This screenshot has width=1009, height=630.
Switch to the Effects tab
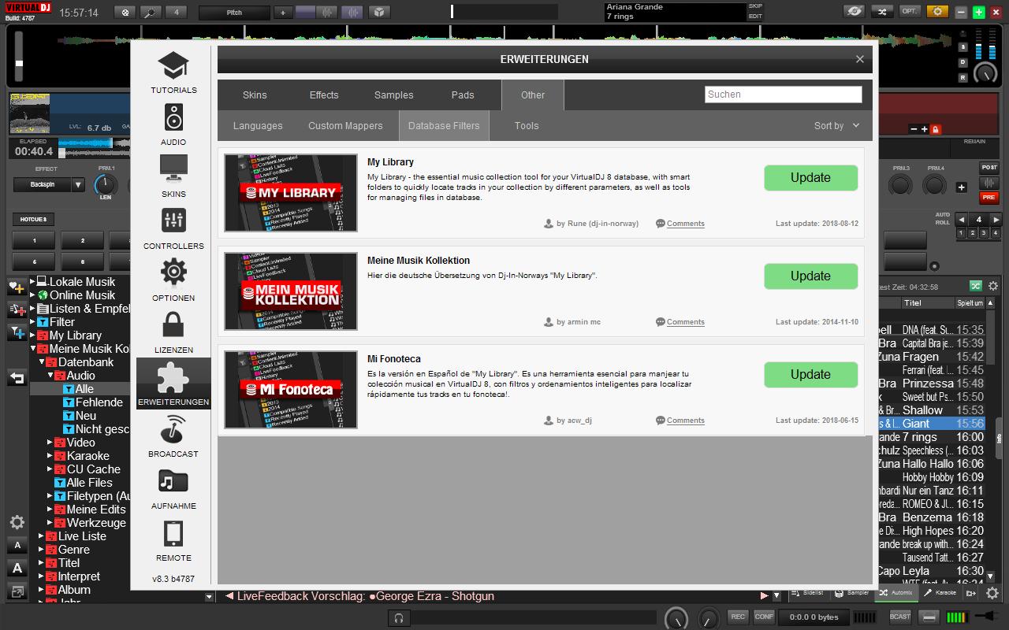[x=324, y=95]
